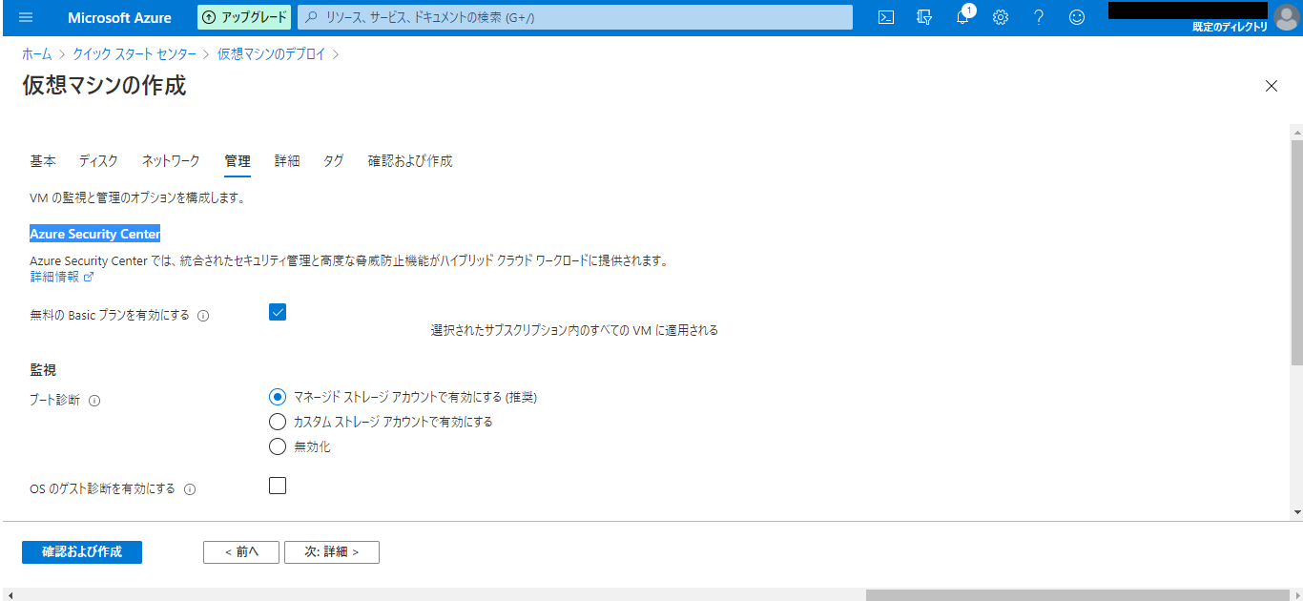Screen dimensions: 1303x601
Task: Open the directory and subscription filter icon
Action: [924, 17]
